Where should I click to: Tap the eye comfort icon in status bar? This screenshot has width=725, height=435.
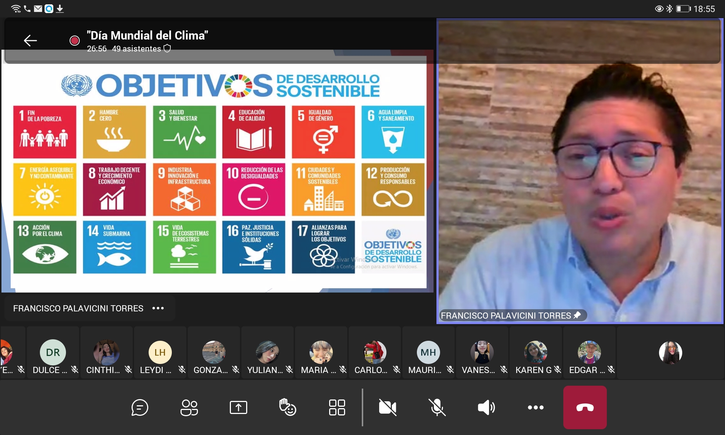(x=659, y=9)
